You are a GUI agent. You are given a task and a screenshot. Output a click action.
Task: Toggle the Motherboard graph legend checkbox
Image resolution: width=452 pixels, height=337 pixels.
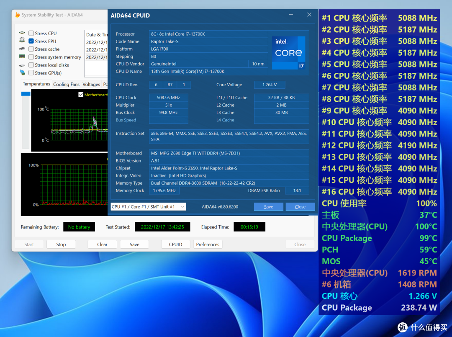tap(81, 95)
